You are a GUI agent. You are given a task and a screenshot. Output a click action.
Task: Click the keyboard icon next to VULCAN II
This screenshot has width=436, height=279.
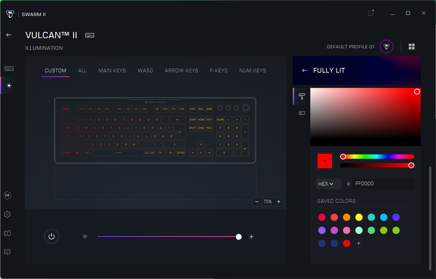pos(90,35)
